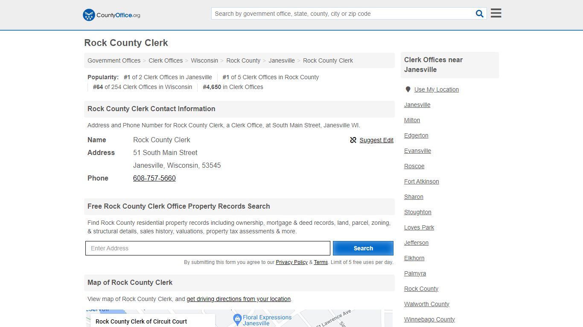Image resolution: width=583 pixels, height=327 pixels.
Task: Click Suggest Edit link
Action: pos(376,140)
